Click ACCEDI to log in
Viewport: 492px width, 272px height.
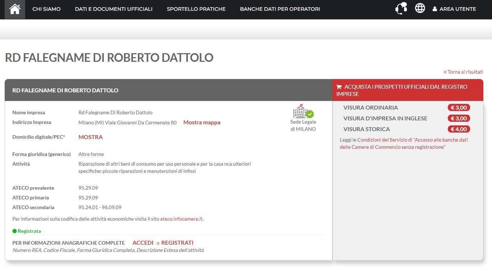click(x=143, y=243)
